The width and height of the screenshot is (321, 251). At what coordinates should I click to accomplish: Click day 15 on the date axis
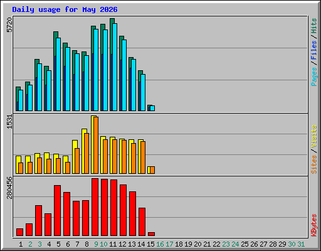(x=150, y=244)
